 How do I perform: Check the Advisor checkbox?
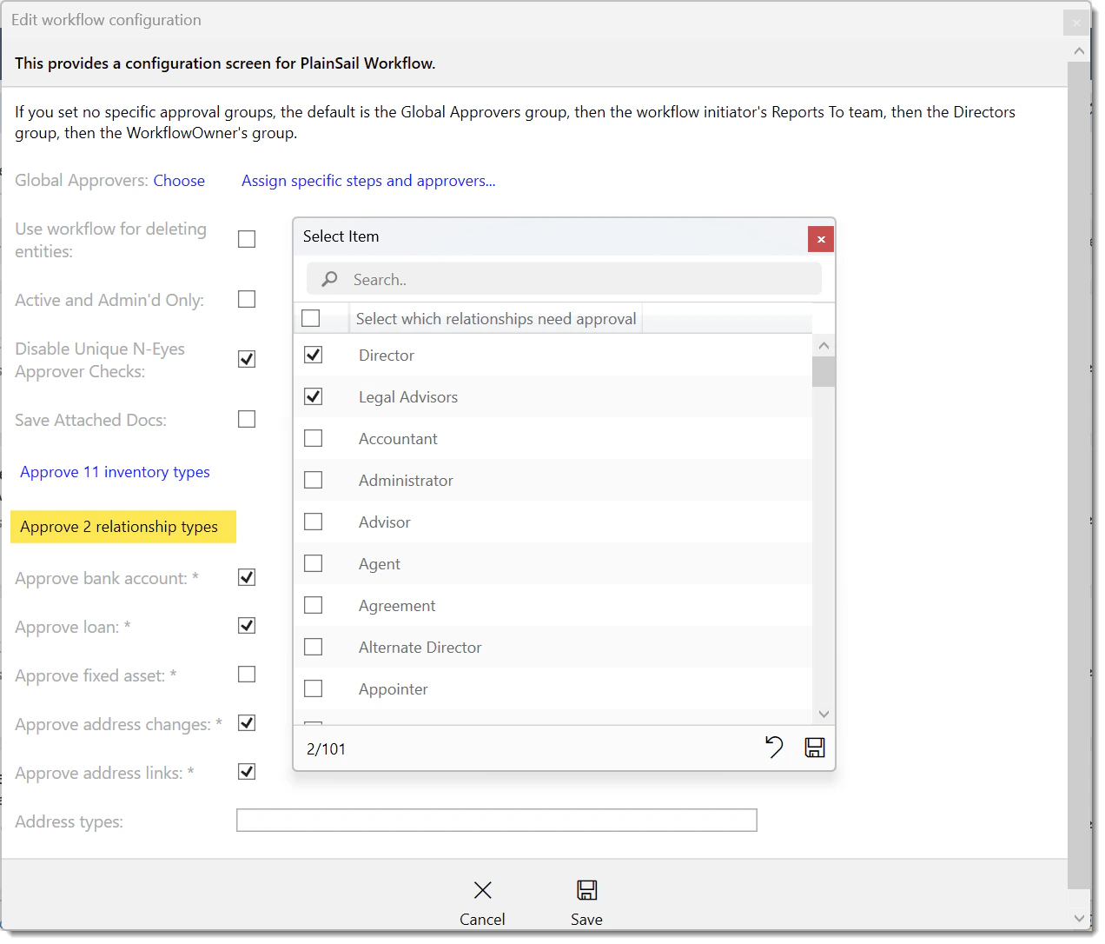314,522
